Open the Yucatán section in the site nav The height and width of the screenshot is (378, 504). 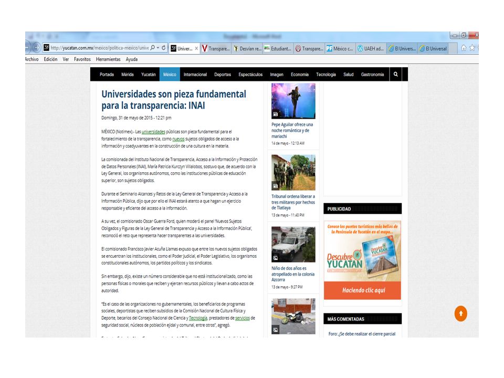[x=148, y=74]
